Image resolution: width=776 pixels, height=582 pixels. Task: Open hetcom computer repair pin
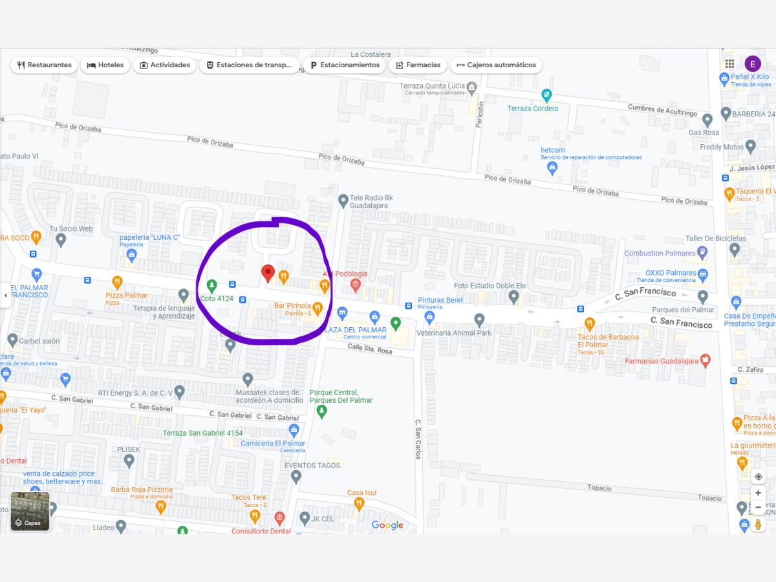tap(552, 168)
